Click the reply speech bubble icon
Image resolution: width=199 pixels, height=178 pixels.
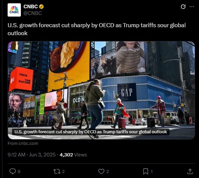click(13, 171)
